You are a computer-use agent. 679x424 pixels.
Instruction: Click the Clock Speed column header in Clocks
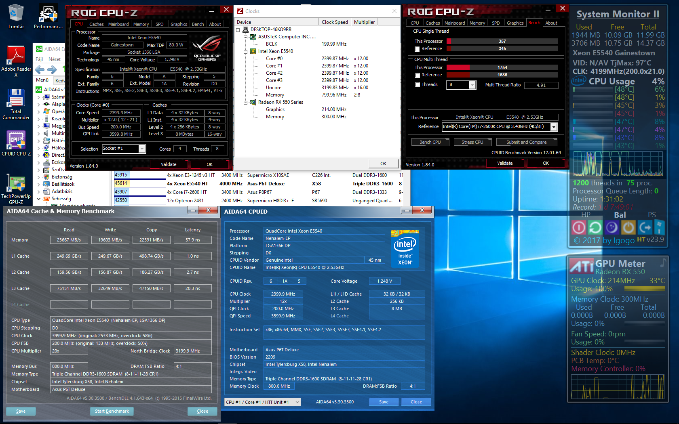[335, 22]
